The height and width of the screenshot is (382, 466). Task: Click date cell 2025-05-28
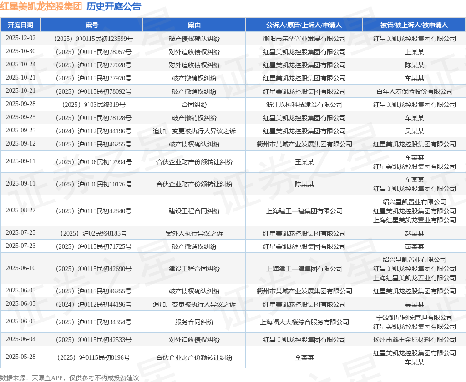[x=20, y=357]
